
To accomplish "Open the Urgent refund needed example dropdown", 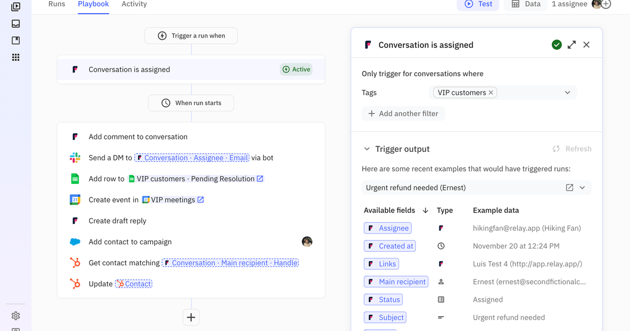I will (x=582, y=187).
